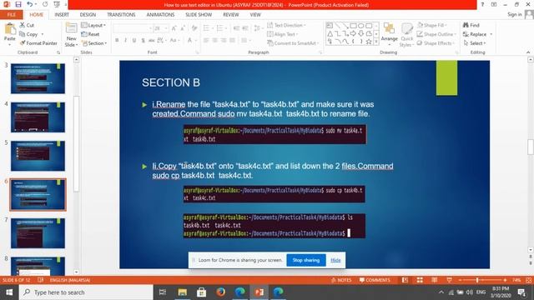
Task: Fit slide to current window icon
Action: pos(528,280)
